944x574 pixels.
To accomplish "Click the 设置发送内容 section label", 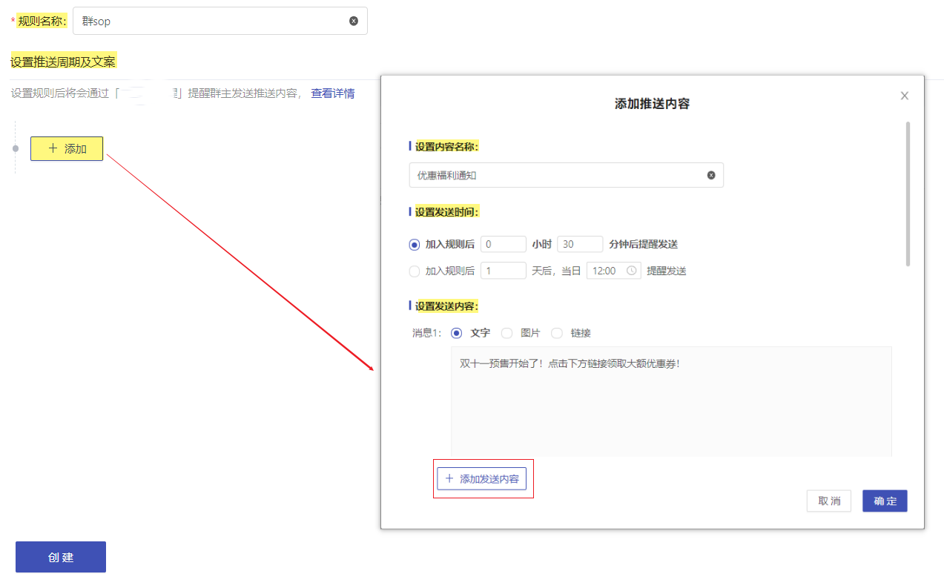I will [447, 306].
